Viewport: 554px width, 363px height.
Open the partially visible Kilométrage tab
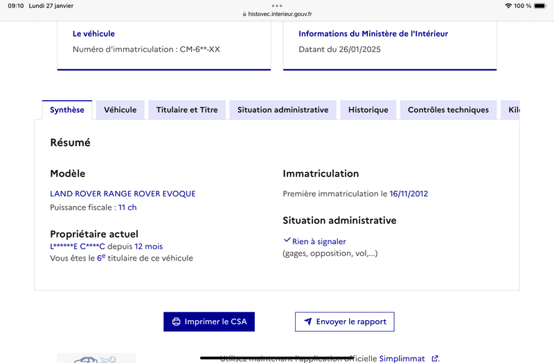pyautogui.click(x=510, y=110)
